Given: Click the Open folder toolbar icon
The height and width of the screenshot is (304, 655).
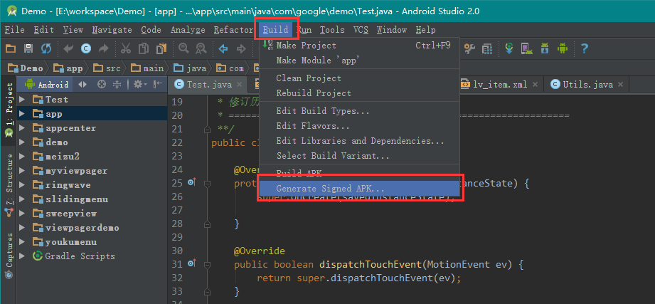Looking at the screenshot, I should [x=11, y=49].
